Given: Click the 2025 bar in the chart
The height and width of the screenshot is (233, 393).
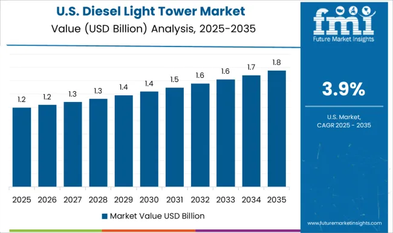Looking at the screenshot, I should coord(22,147).
